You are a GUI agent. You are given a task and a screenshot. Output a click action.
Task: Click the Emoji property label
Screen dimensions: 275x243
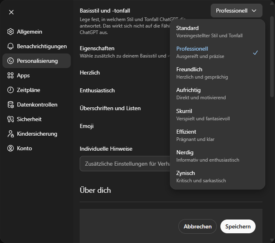coord(87,126)
